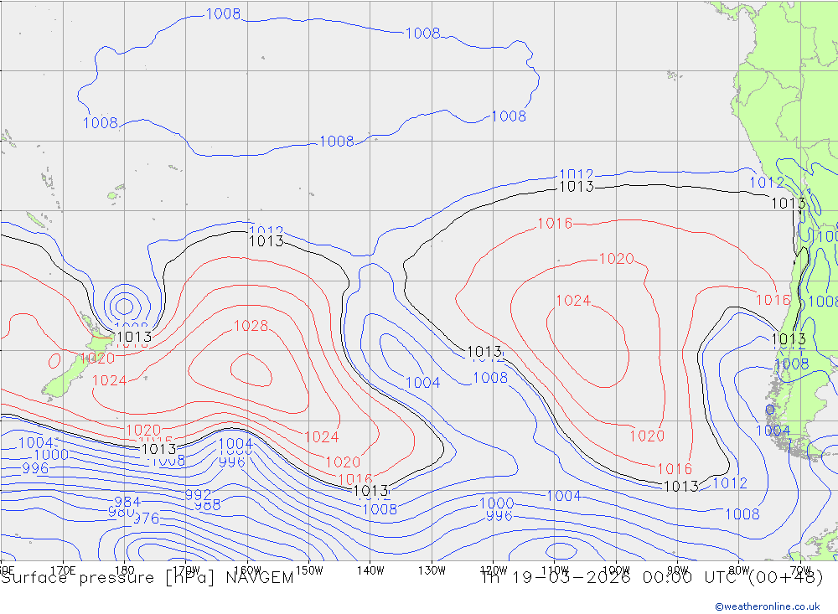Click the 70W longitude axis label
Image resolution: width=838 pixels, height=614 pixels.
coord(800,570)
